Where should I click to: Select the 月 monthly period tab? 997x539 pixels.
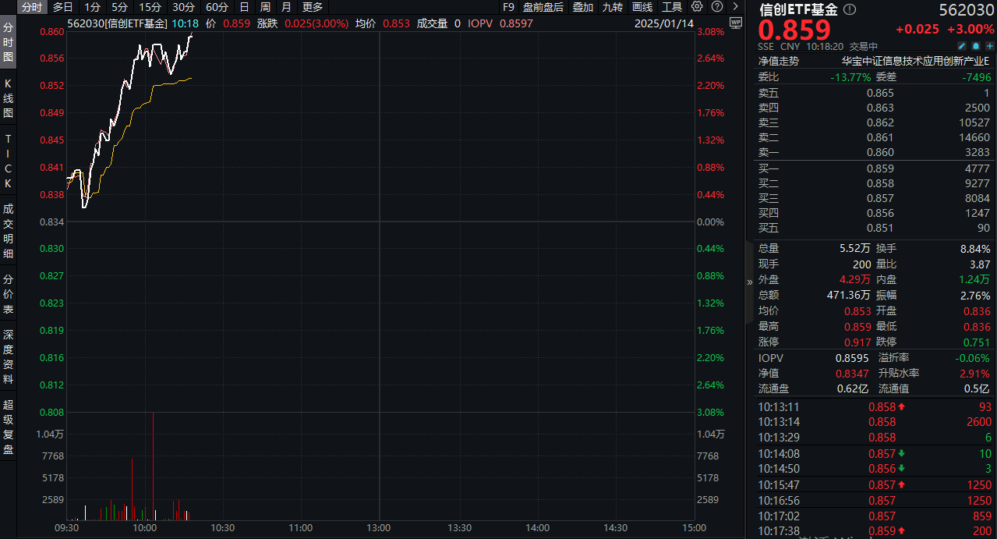pos(286,7)
